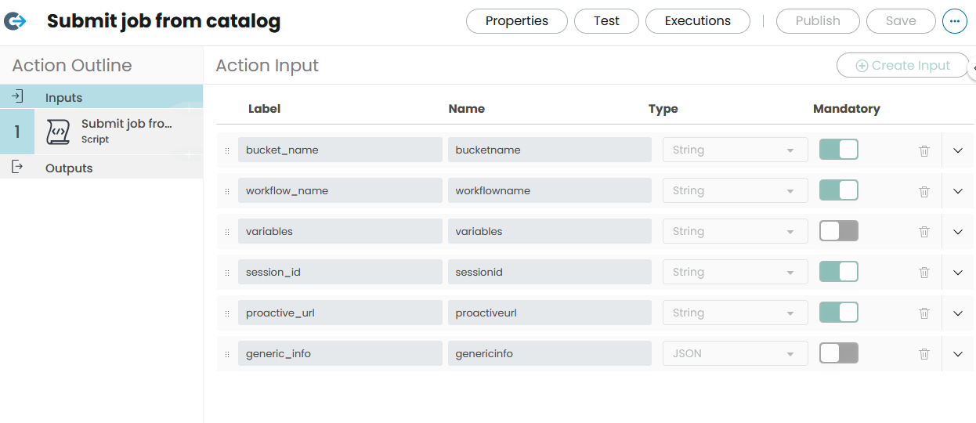The width and height of the screenshot is (976, 423).
Task: Enable Mandatory for generic_info
Action: pyautogui.click(x=839, y=353)
